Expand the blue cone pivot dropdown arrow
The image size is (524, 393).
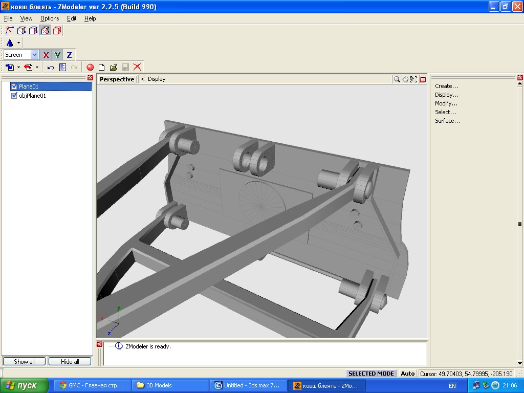[19, 43]
